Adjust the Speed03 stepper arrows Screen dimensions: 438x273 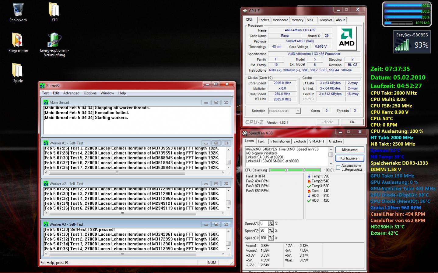click(271, 238)
